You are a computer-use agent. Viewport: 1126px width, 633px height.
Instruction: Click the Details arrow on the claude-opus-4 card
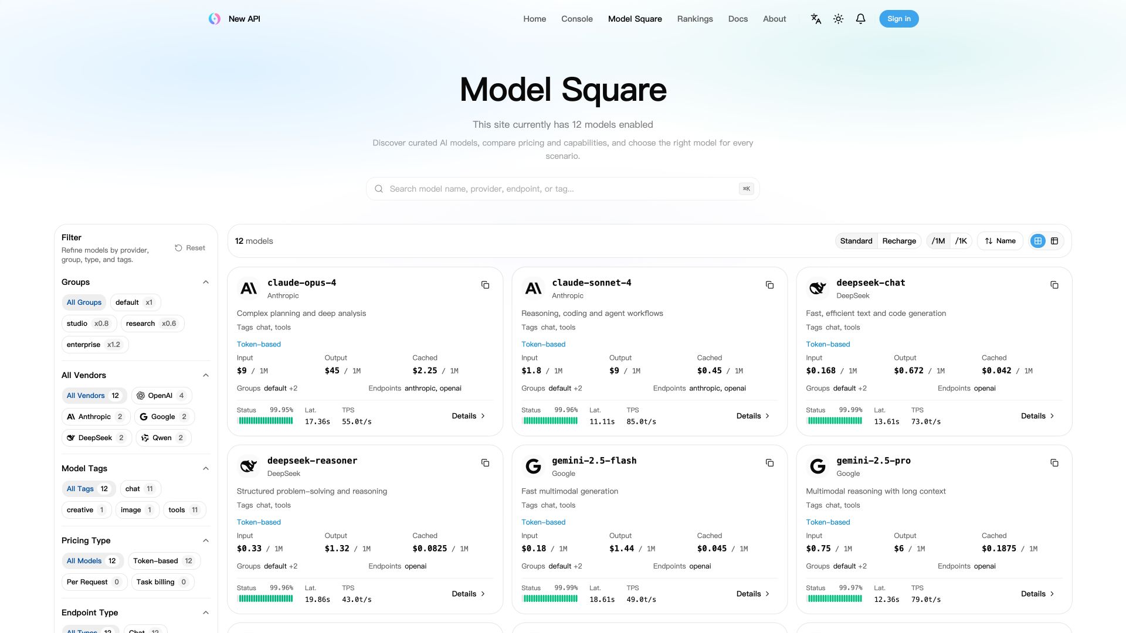pyautogui.click(x=483, y=416)
